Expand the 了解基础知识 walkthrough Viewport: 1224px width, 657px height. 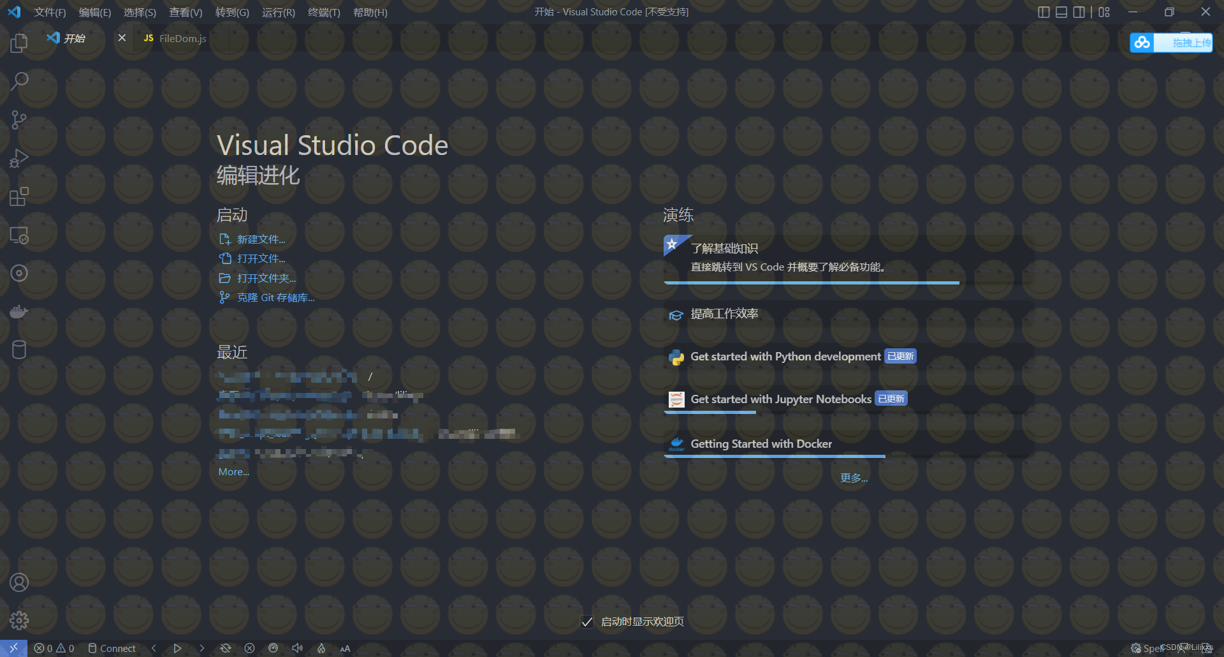click(x=724, y=248)
